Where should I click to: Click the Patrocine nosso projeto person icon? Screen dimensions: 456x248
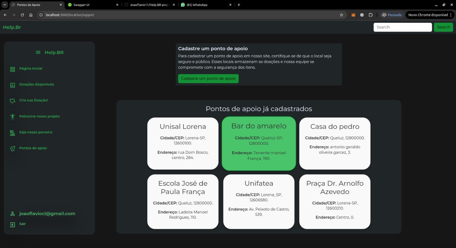click(x=13, y=117)
